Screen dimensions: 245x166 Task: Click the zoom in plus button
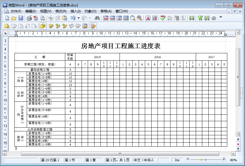224,160
